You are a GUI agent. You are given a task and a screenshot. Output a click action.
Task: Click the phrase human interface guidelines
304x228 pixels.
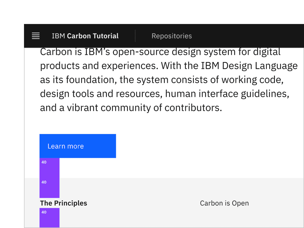pos(227,94)
